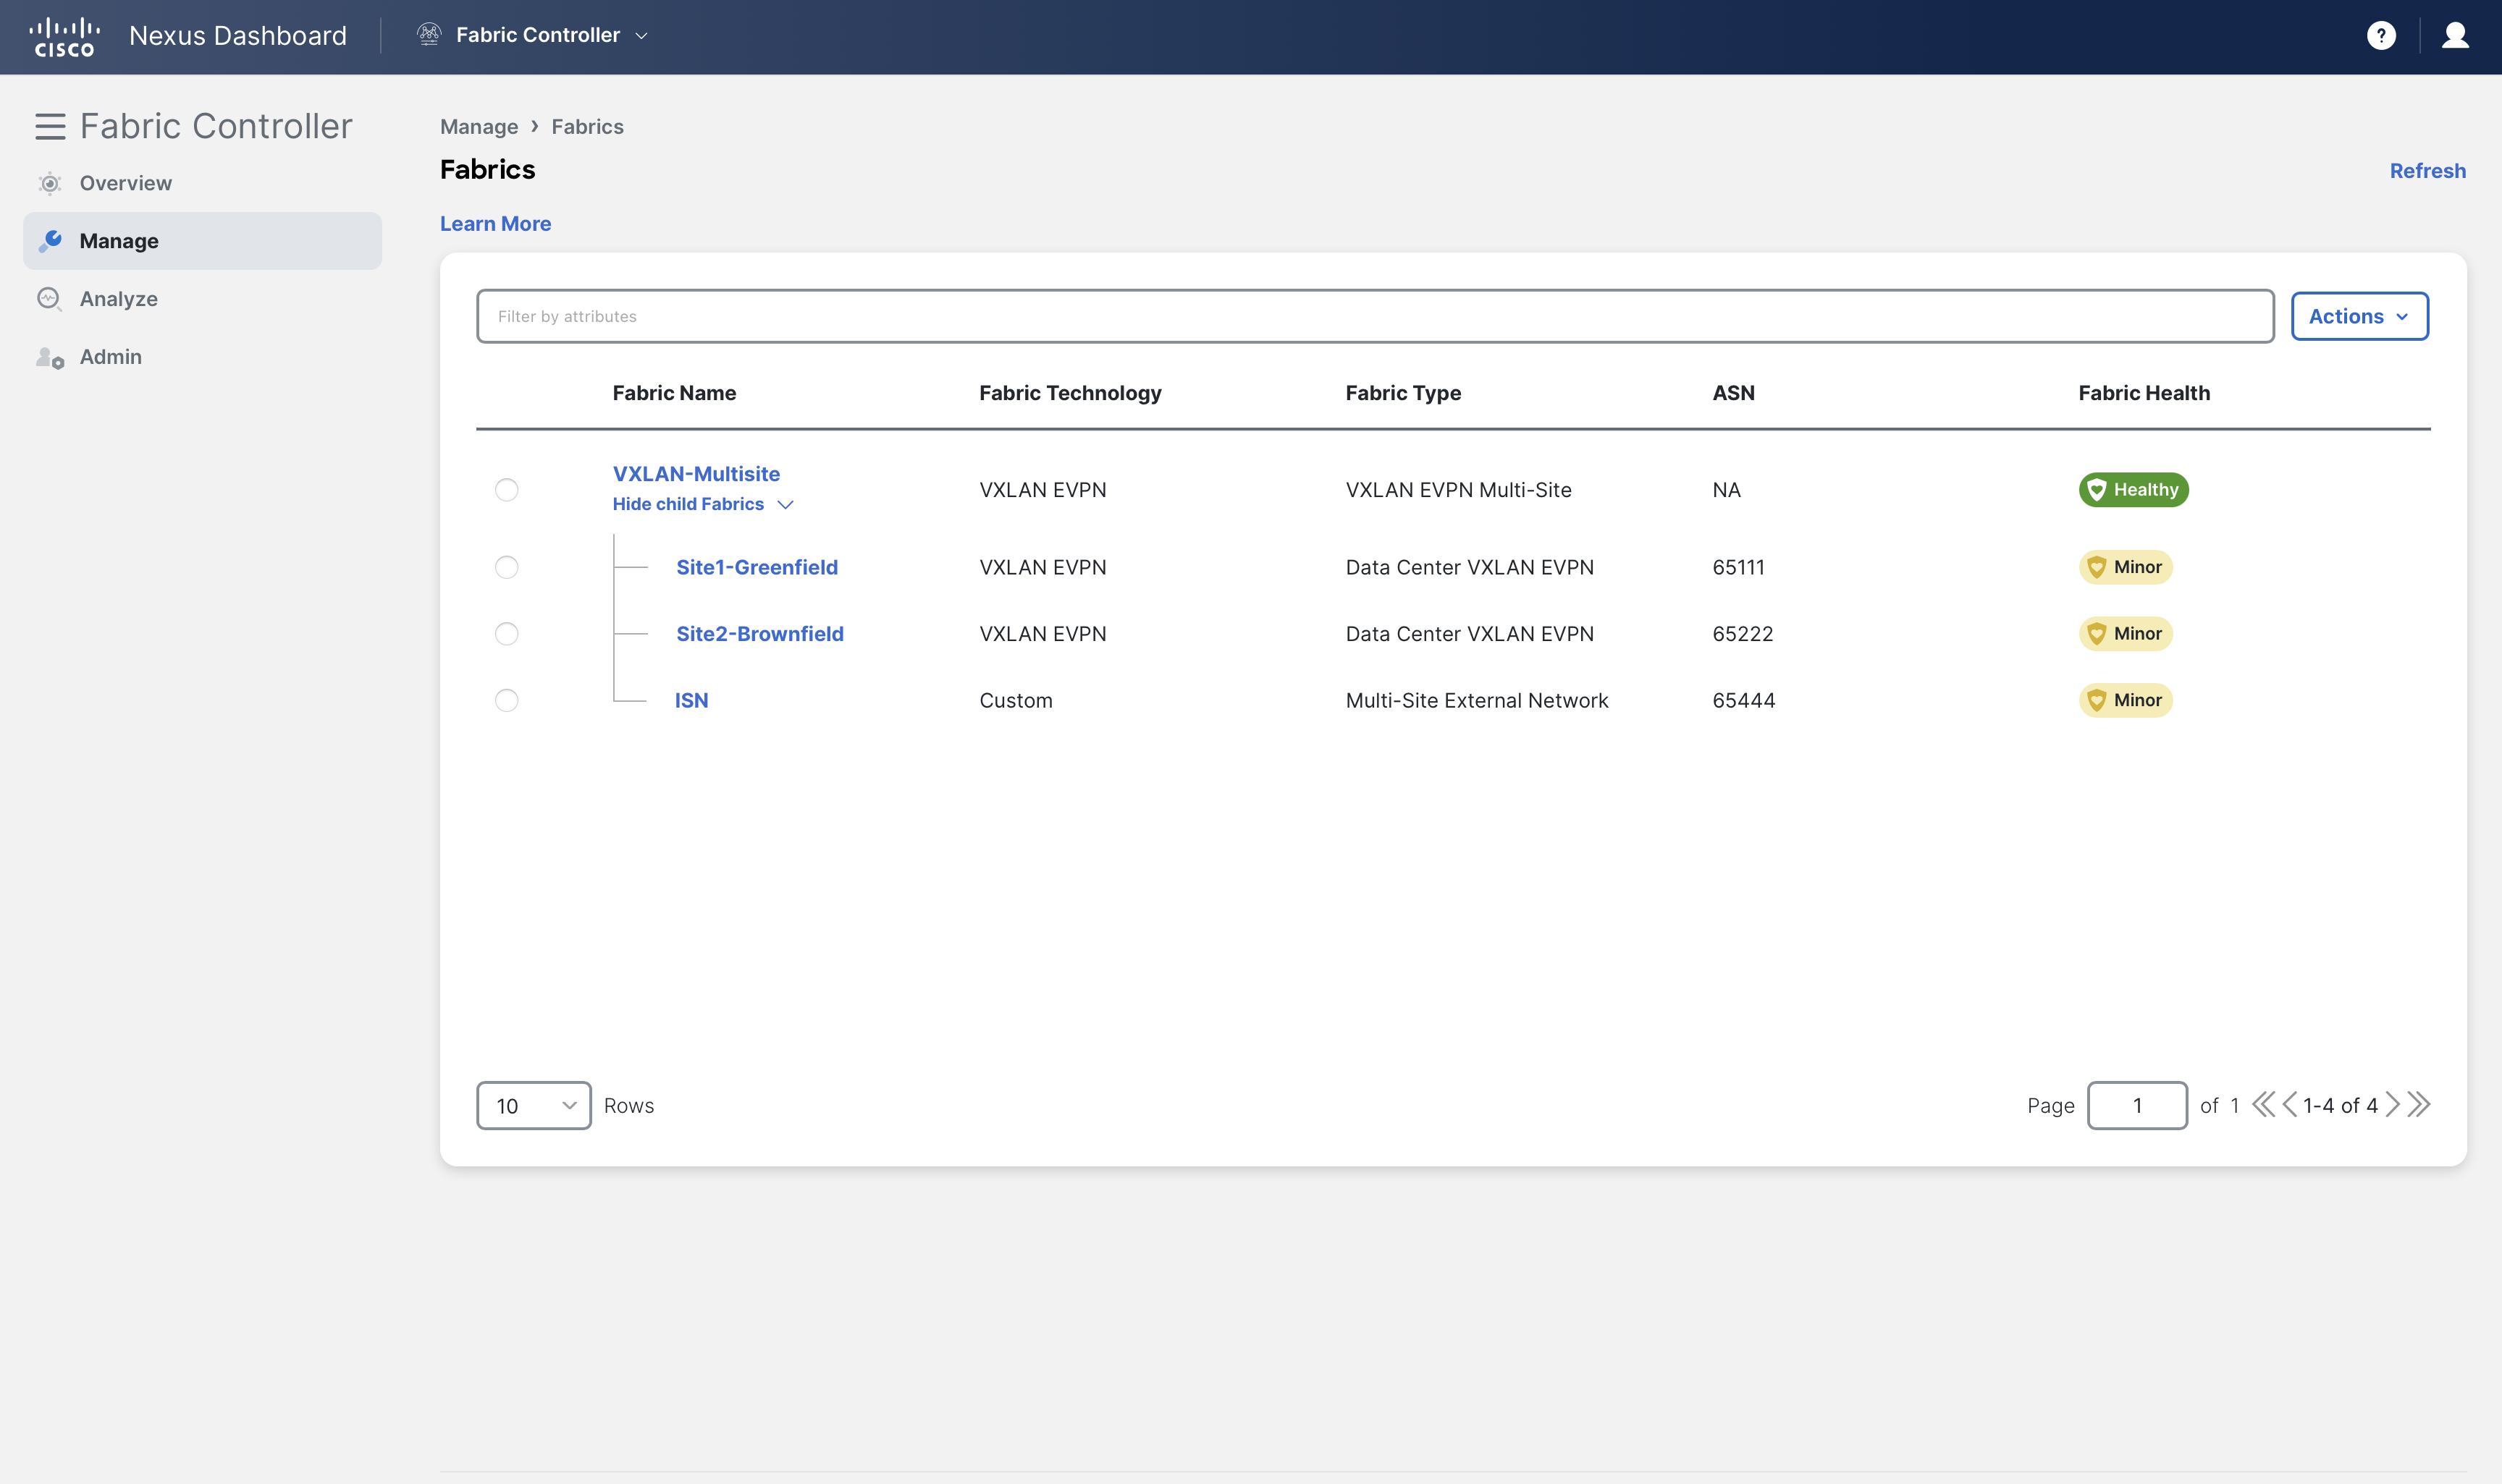Screen dimensions: 2502x1484
Task: Click the Fabric Name column header
Action: (x=674, y=393)
